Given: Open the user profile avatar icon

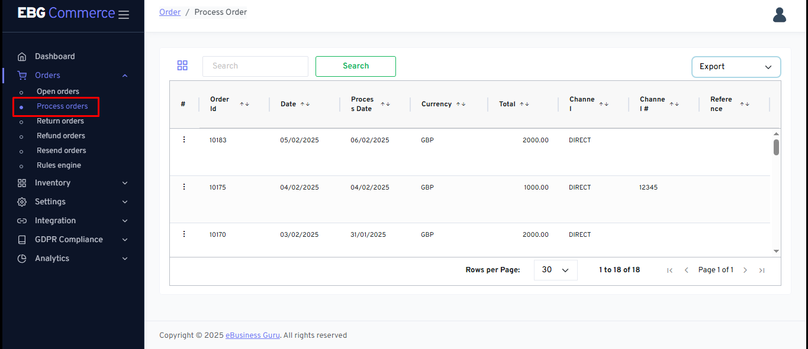Looking at the screenshot, I should [779, 15].
